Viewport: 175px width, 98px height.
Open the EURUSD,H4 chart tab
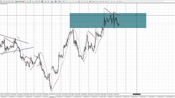tap(118, 97)
